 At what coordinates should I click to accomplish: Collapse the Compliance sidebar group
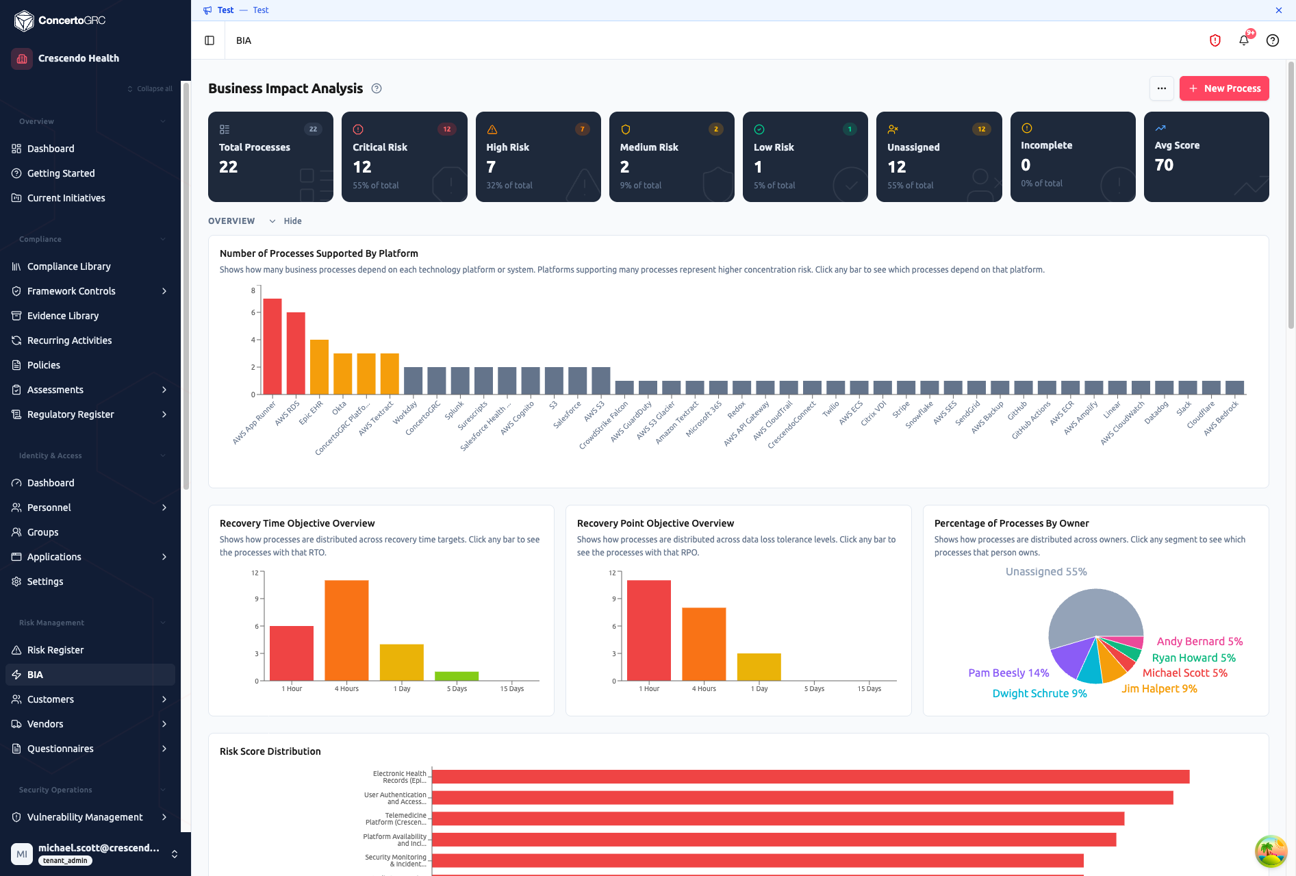click(x=163, y=239)
